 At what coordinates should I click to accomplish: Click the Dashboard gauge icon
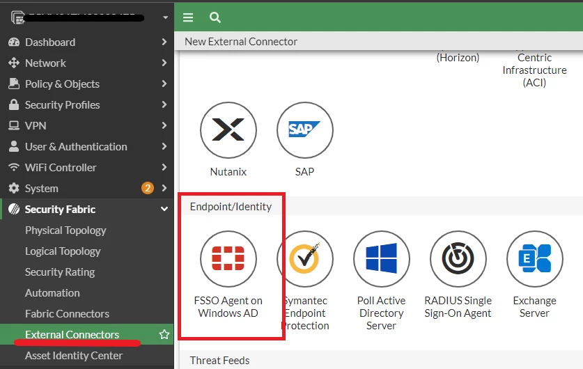click(x=14, y=42)
